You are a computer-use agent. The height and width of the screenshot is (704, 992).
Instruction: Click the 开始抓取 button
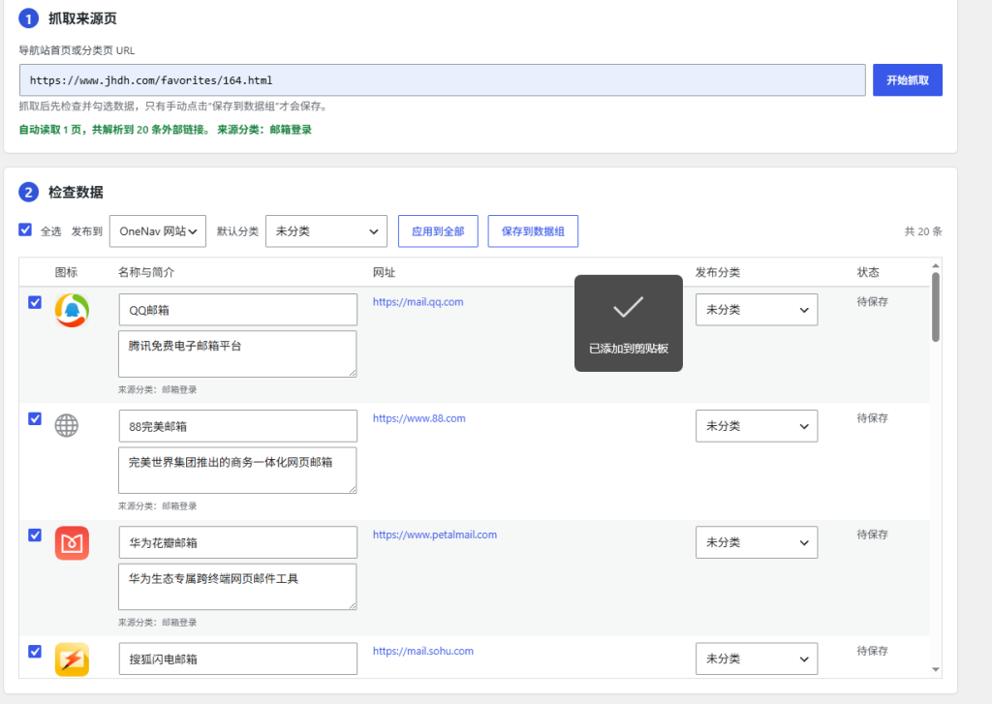pos(907,80)
